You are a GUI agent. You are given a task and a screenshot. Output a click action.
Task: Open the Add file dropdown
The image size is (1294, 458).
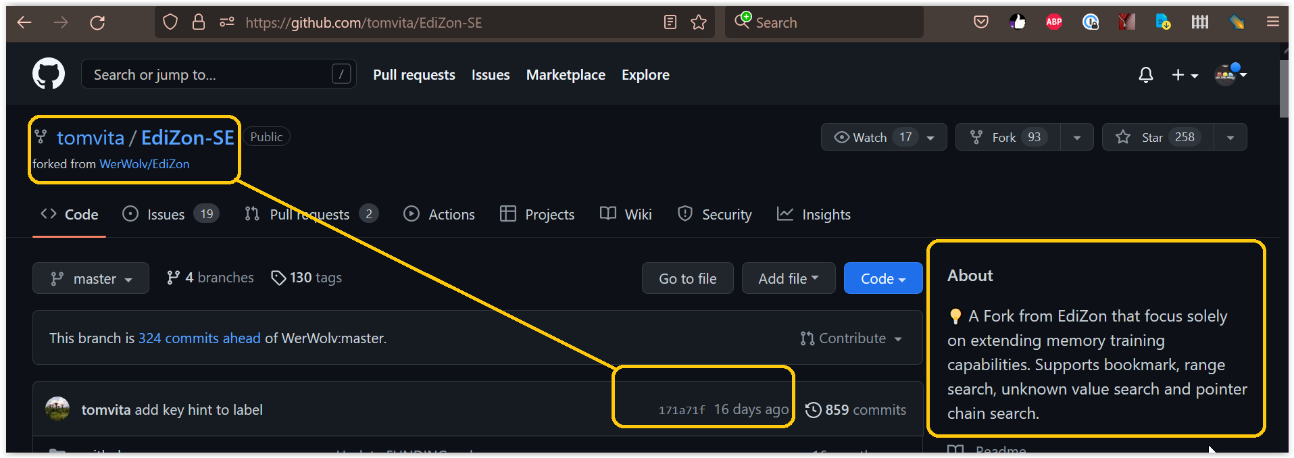coord(789,278)
